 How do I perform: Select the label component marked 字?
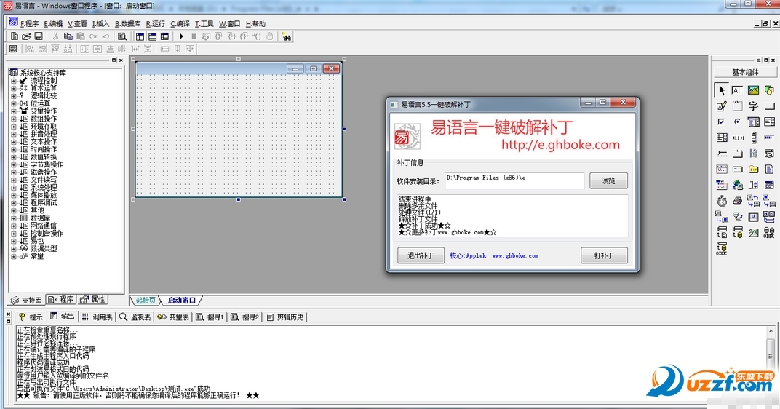tap(753, 106)
